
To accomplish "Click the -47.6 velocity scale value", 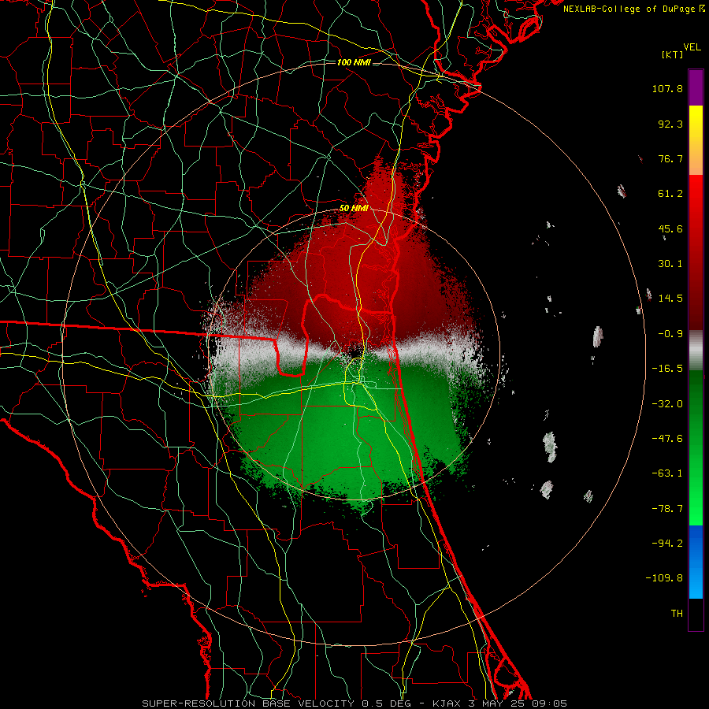I will 667,439.
